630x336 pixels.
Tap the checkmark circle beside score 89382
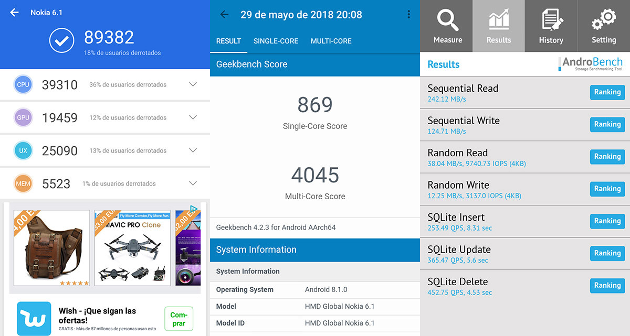point(62,40)
